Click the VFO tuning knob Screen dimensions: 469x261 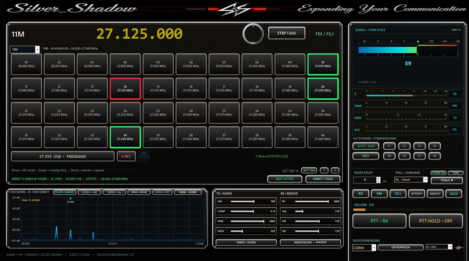pyautogui.click(x=253, y=34)
